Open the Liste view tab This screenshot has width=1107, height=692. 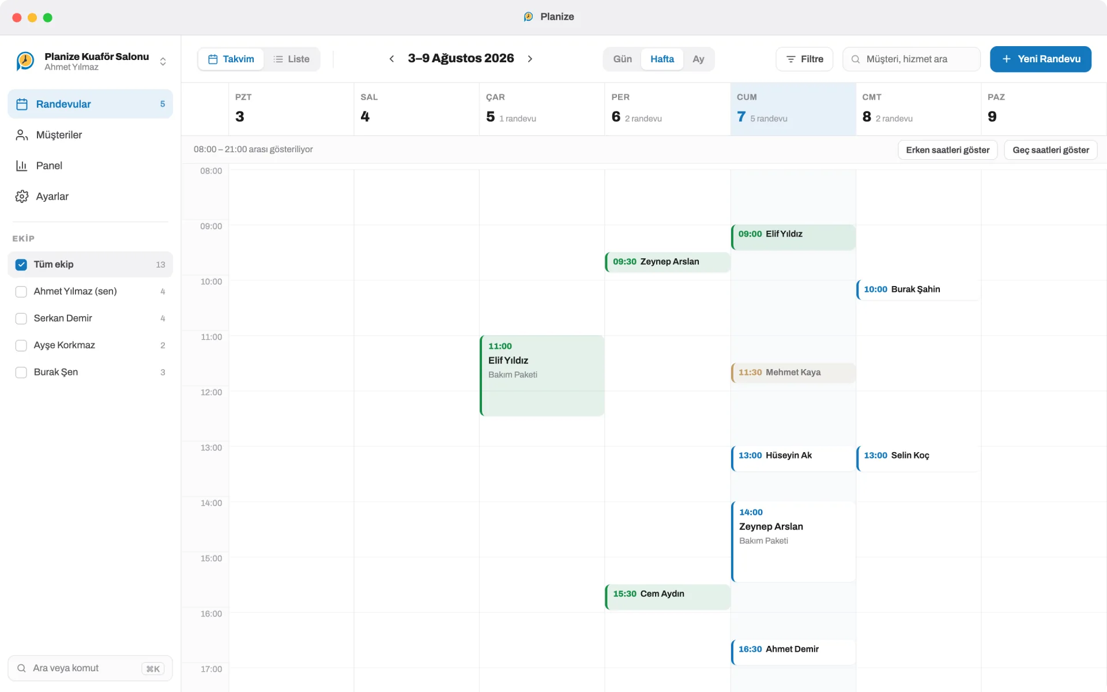[292, 59]
